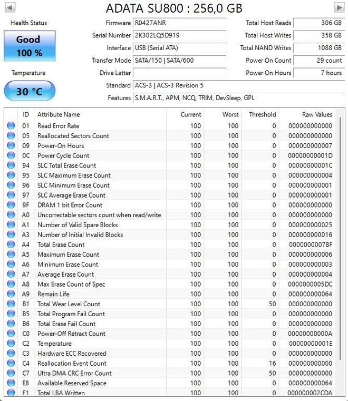Select the Interface field USB (Serial ATA)

click(x=179, y=48)
